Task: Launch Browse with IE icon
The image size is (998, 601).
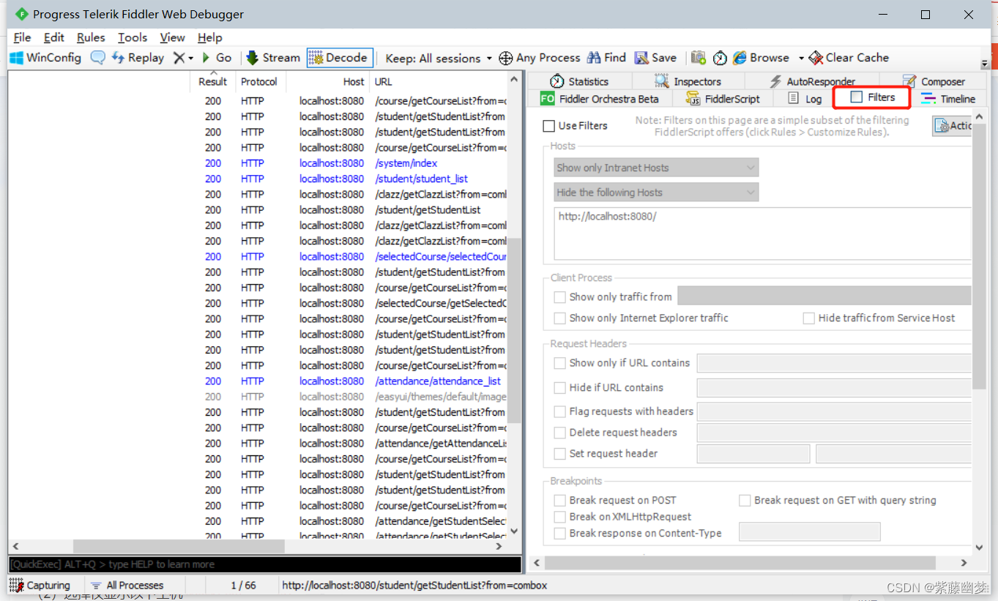Action: point(761,58)
